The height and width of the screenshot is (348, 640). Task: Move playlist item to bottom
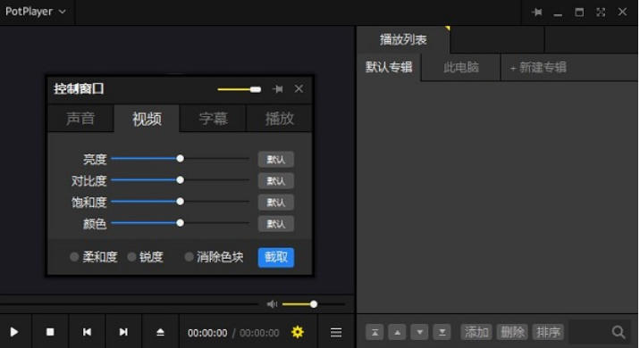442,332
